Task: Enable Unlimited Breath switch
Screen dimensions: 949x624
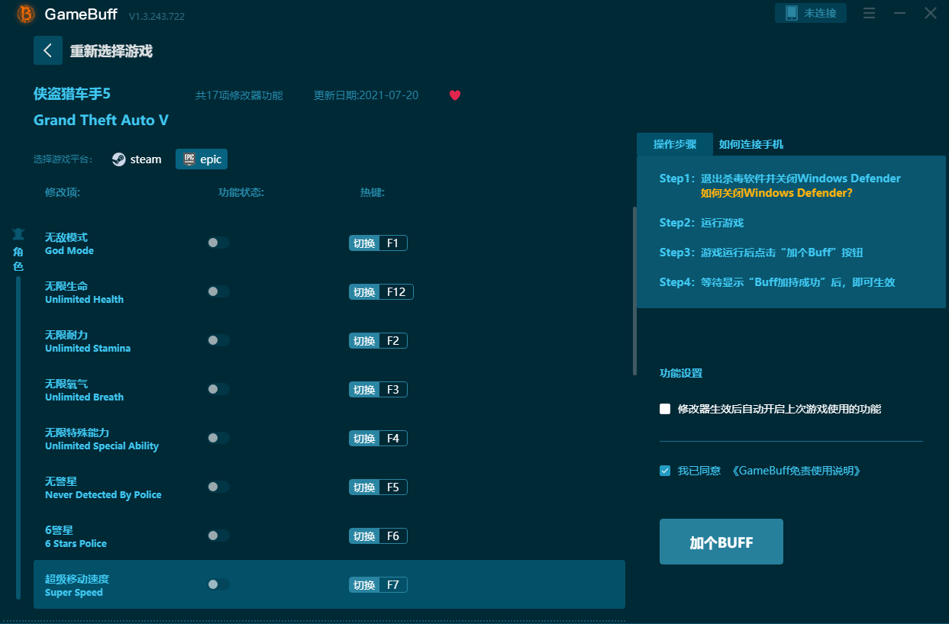Action: [x=218, y=389]
